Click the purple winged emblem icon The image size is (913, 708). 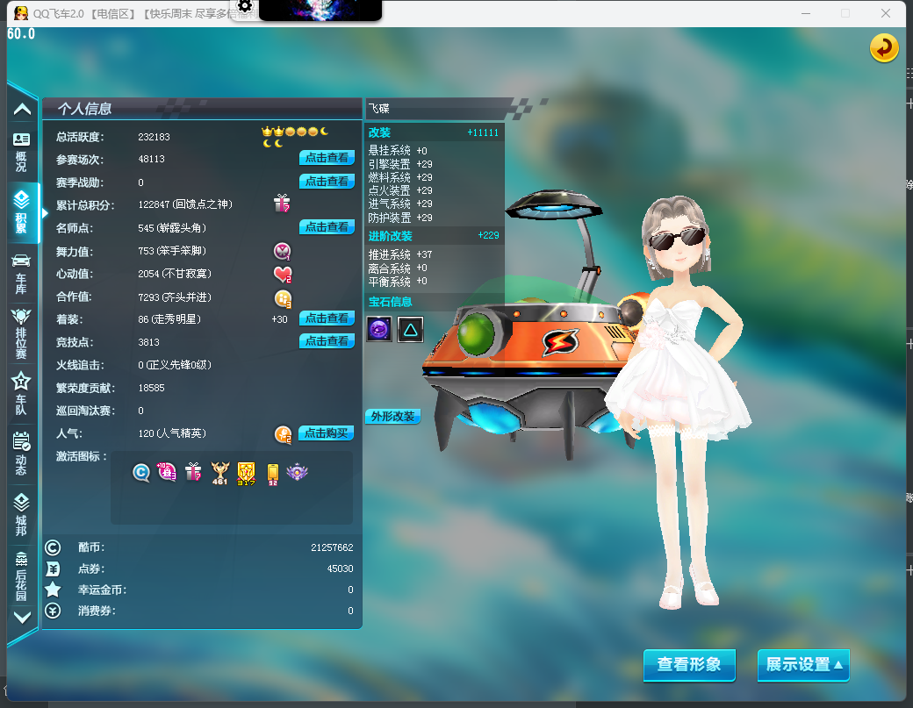pos(297,472)
